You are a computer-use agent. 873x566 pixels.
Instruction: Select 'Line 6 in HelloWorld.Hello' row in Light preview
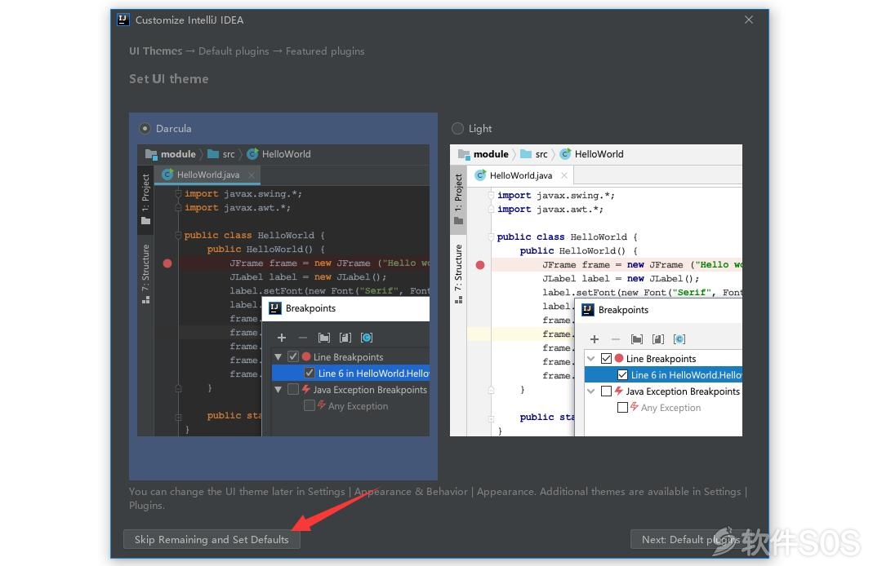tap(664, 374)
